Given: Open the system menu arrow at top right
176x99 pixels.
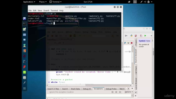Looking at the screenshot, I should tap(152, 2).
